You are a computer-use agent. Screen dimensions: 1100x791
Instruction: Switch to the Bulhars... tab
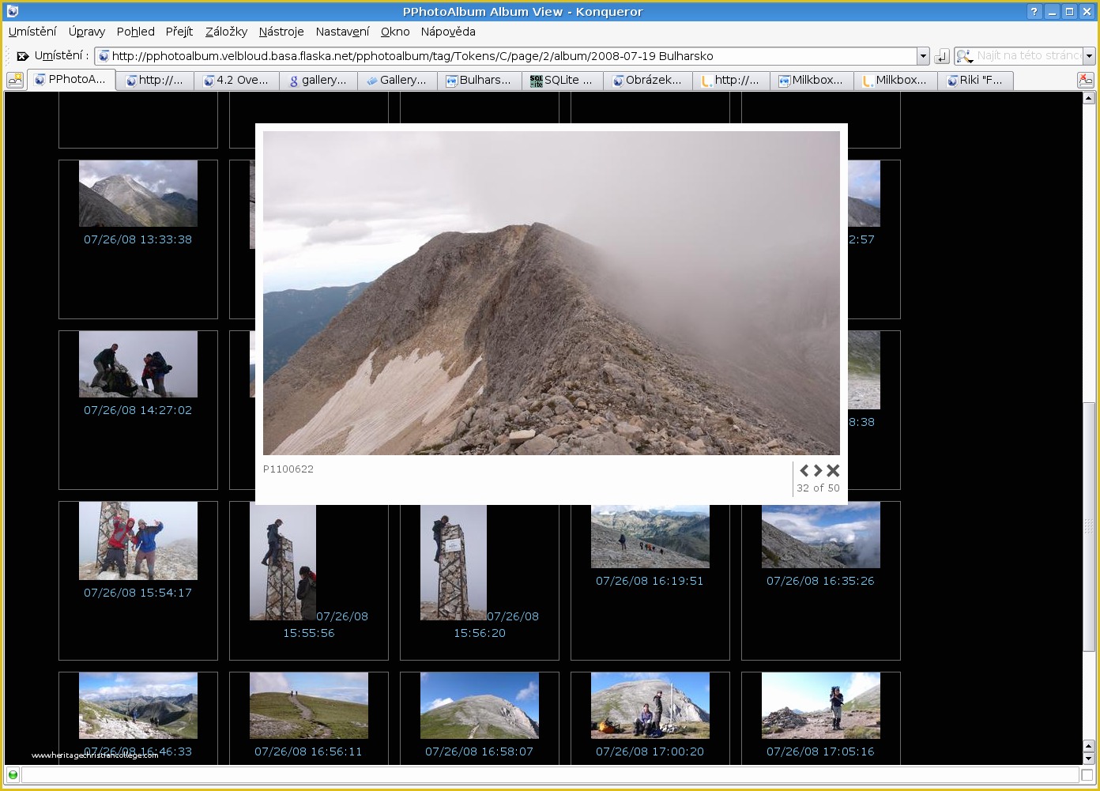coord(480,80)
